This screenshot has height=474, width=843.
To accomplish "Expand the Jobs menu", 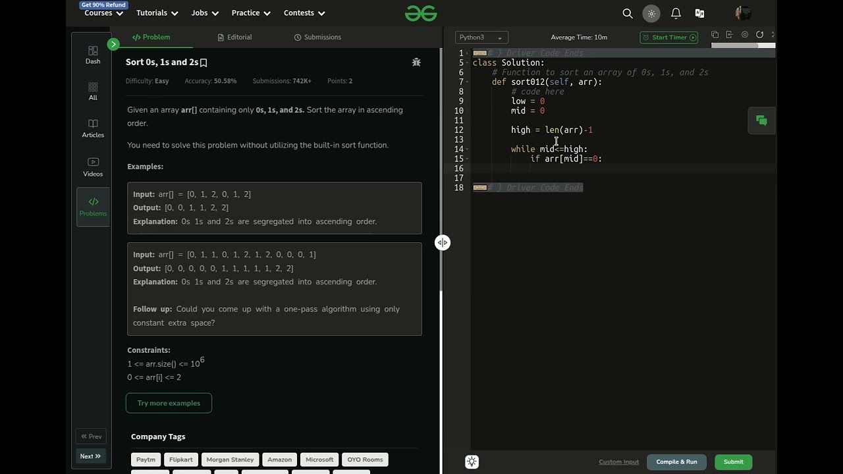I will coord(204,13).
